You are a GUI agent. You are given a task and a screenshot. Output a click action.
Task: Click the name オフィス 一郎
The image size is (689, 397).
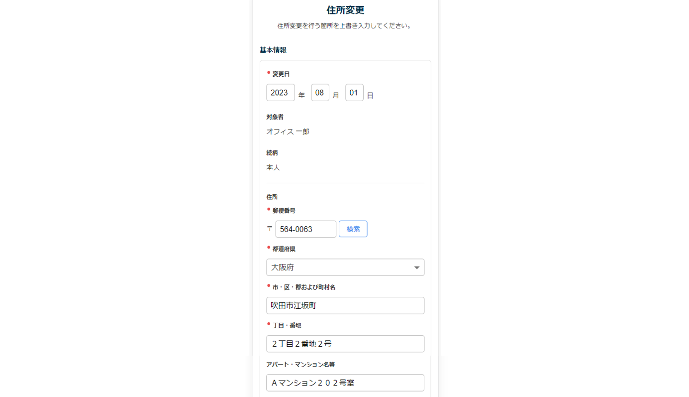[x=288, y=132]
